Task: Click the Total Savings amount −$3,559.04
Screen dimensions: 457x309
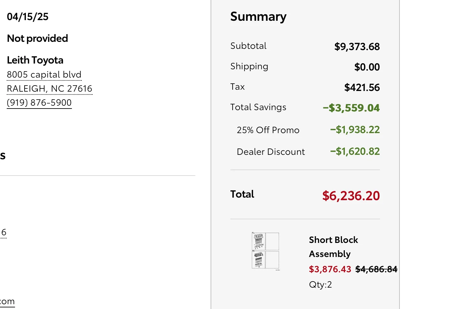Action: click(351, 108)
